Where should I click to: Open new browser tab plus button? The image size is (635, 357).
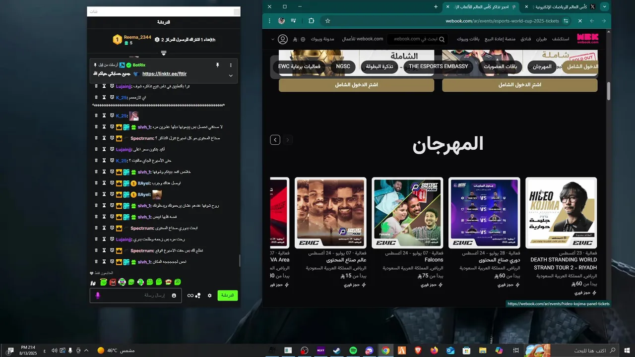point(436,6)
